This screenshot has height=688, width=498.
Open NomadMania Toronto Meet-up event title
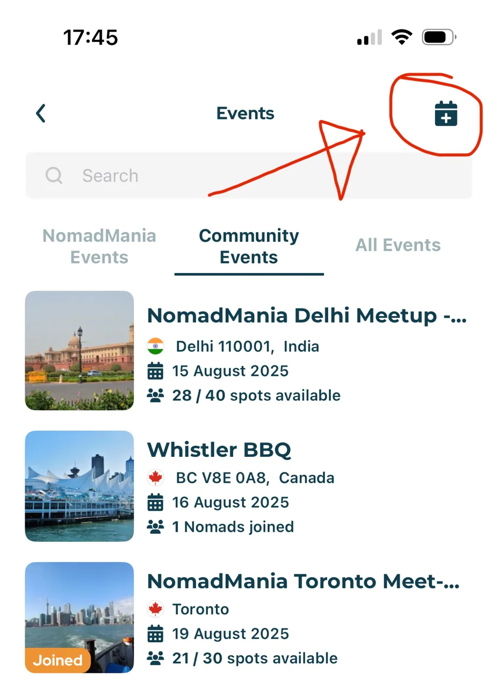point(304,581)
